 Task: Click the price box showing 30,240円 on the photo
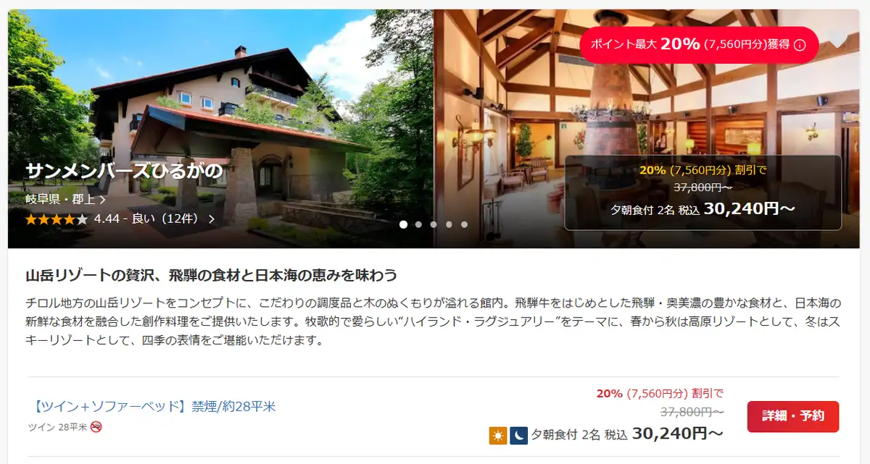[x=703, y=193]
